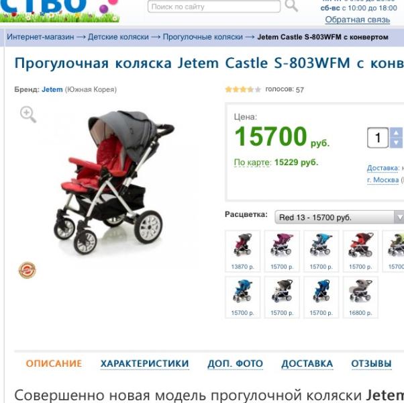The width and height of the screenshot is (404, 403).
Task: Decrease quantity with down arrow
Action: (396, 143)
